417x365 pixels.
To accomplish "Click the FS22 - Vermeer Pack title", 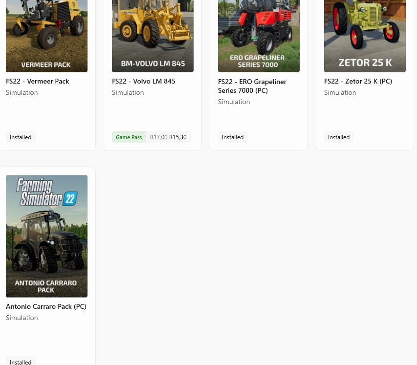I will 38,81.
